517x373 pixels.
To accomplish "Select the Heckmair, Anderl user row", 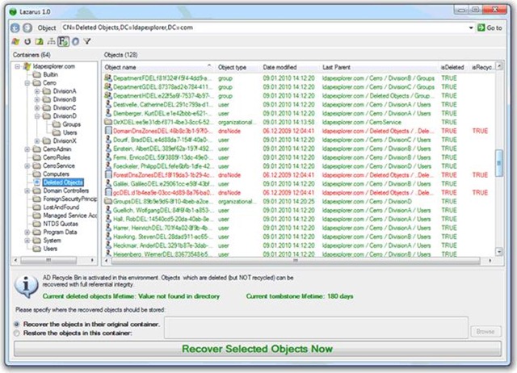I will point(298,245).
